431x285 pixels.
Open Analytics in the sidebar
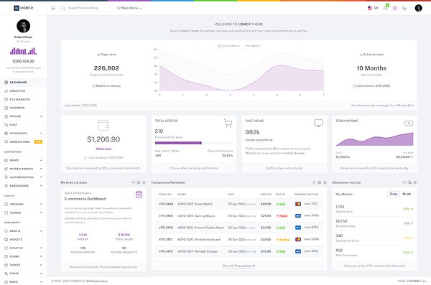24,90
